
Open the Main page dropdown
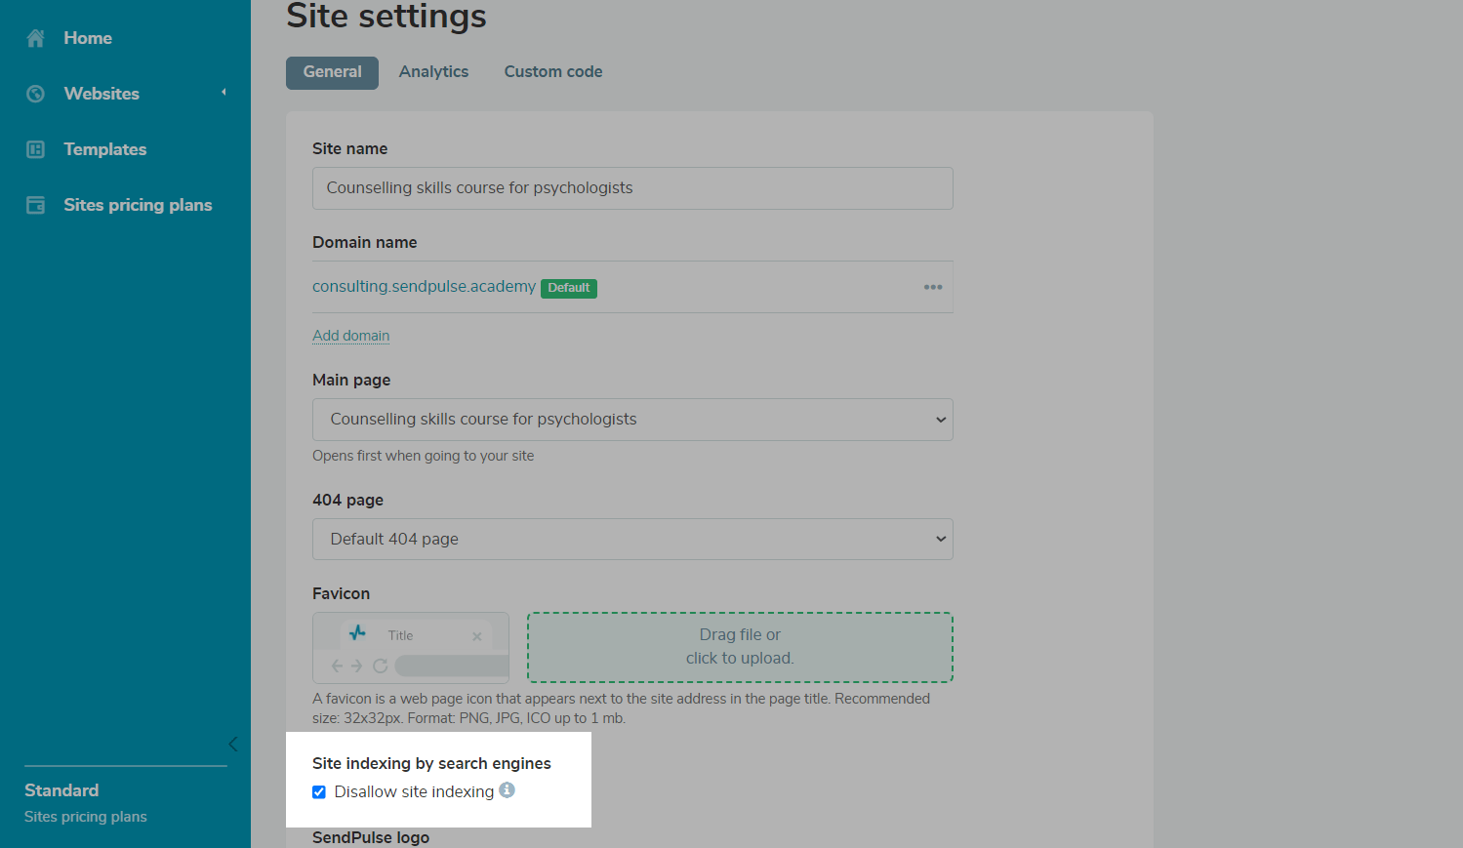[x=631, y=420]
